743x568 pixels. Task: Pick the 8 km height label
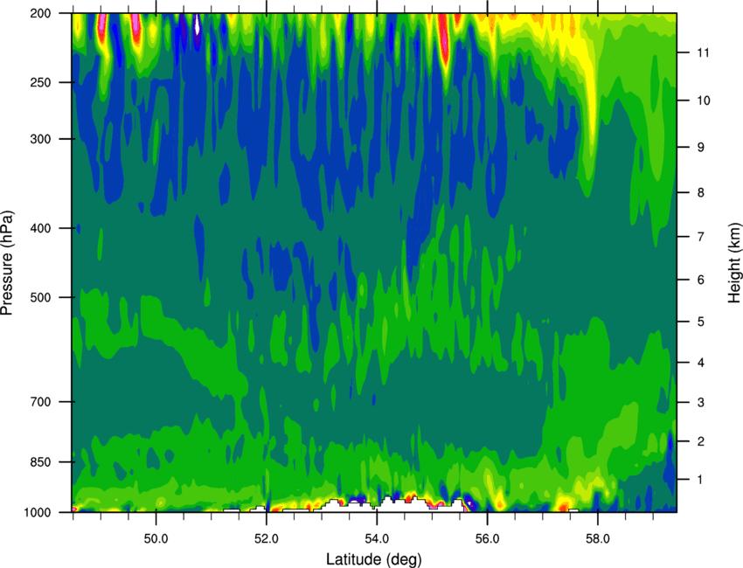pyautogui.click(x=700, y=193)
